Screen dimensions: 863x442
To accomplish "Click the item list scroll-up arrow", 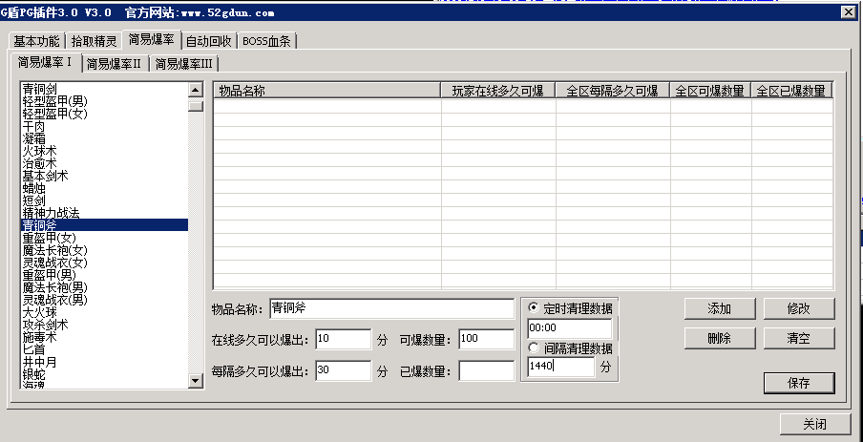I will click(x=196, y=90).
